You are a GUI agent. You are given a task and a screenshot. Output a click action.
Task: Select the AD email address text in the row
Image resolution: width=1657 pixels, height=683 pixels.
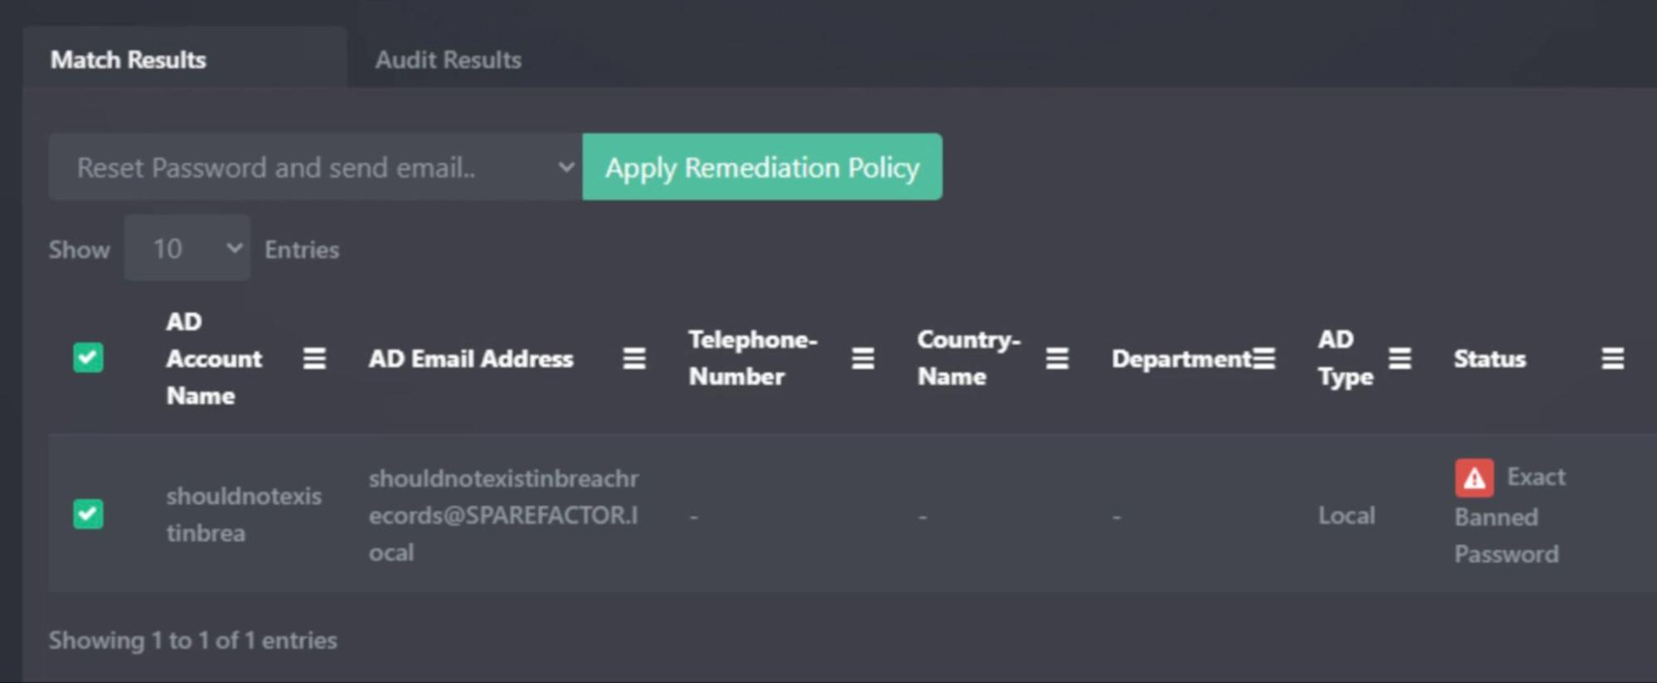coord(504,514)
